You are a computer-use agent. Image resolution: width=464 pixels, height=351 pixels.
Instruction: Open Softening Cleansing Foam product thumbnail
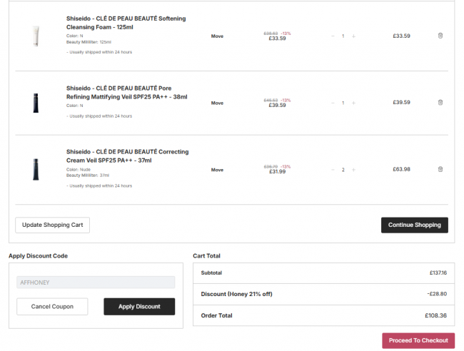pyautogui.click(x=35, y=36)
